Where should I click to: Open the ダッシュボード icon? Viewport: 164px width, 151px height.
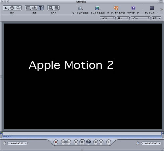(152, 8)
